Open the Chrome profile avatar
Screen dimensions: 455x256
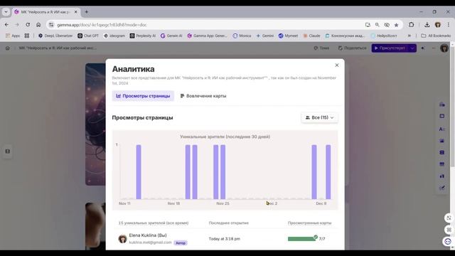[x=438, y=25]
